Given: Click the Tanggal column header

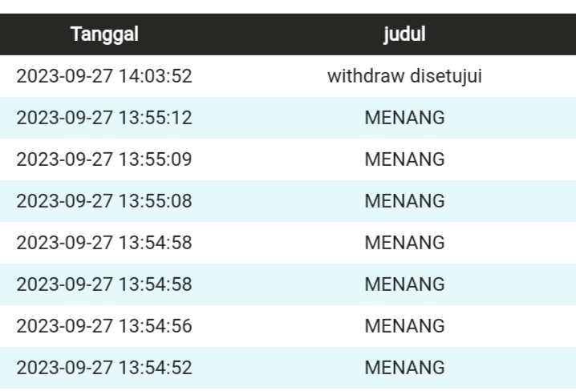Looking at the screenshot, I should pos(105,34).
